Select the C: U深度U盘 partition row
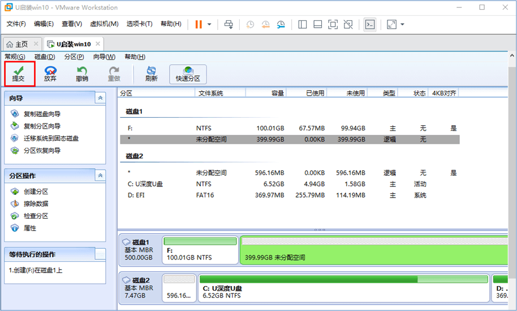The width and height of the screenshot is (517, 311). (x=290, y=184)
